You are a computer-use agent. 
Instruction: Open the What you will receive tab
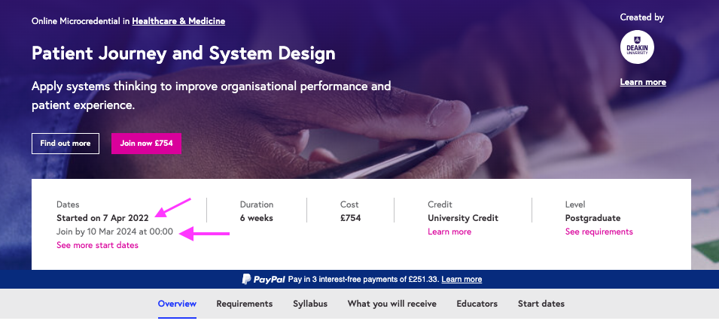coord(391,304)
